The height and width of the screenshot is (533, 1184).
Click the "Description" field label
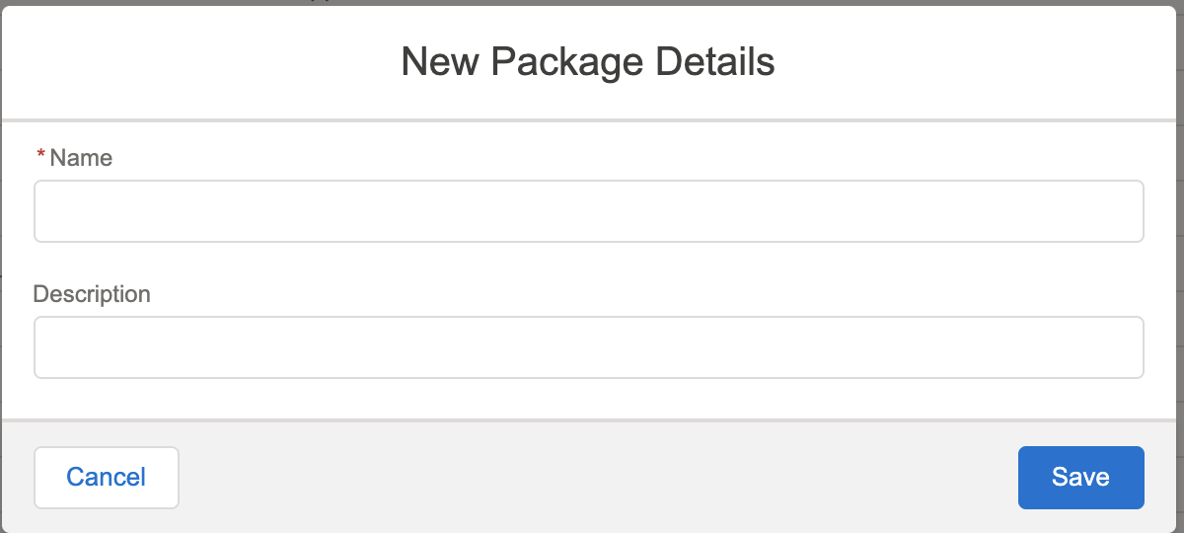point(92,294)
